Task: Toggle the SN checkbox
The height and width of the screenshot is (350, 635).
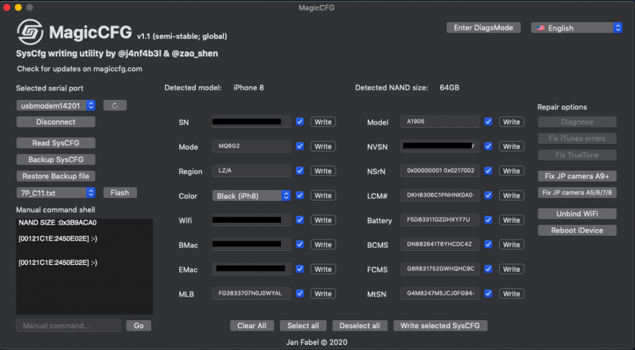Action: (x=300, y=122)
